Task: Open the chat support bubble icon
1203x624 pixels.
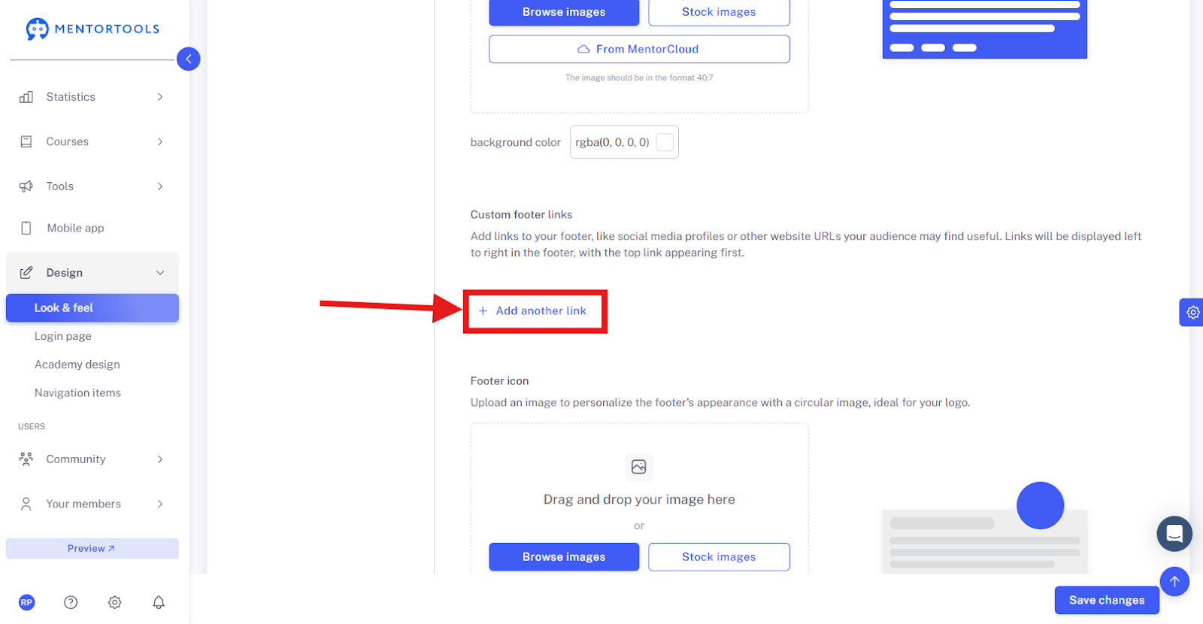Action: [x=1174, y=534]
